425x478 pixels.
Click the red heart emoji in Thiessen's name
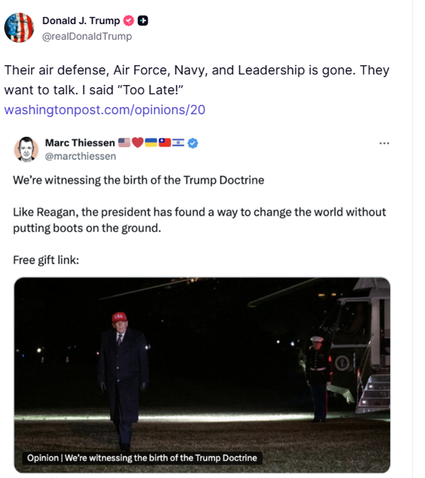click(137, 143)
